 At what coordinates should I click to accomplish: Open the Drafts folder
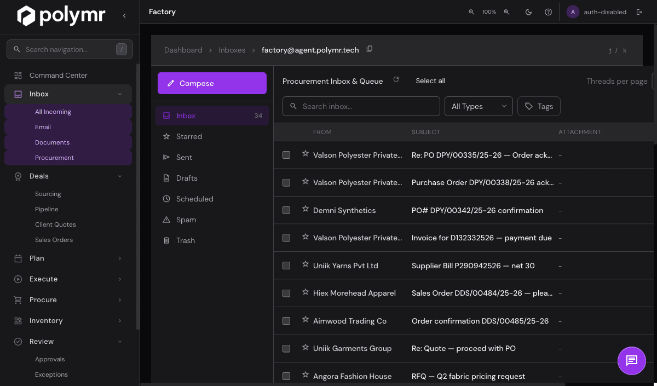click(212, 178)
